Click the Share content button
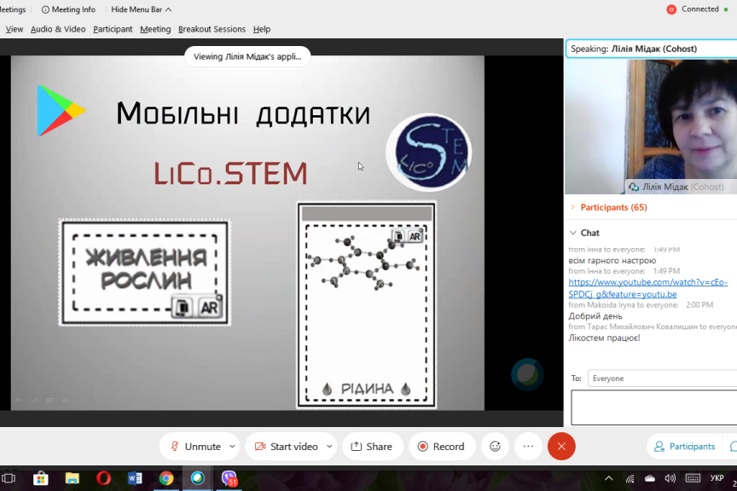The width and height of the screenshot is (737, 491). [372, 447]
